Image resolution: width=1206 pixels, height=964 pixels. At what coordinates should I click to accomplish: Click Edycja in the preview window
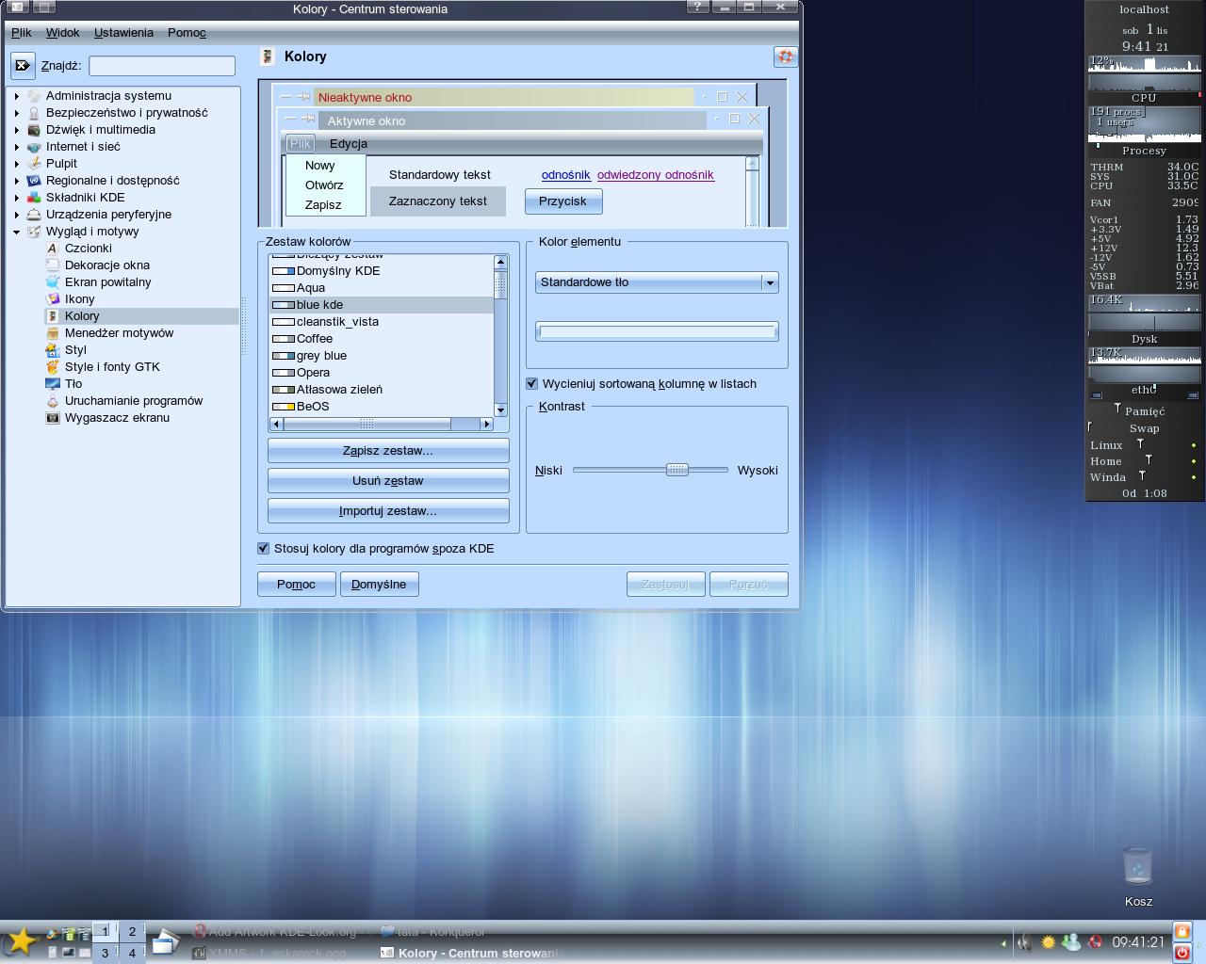(349, 144)
